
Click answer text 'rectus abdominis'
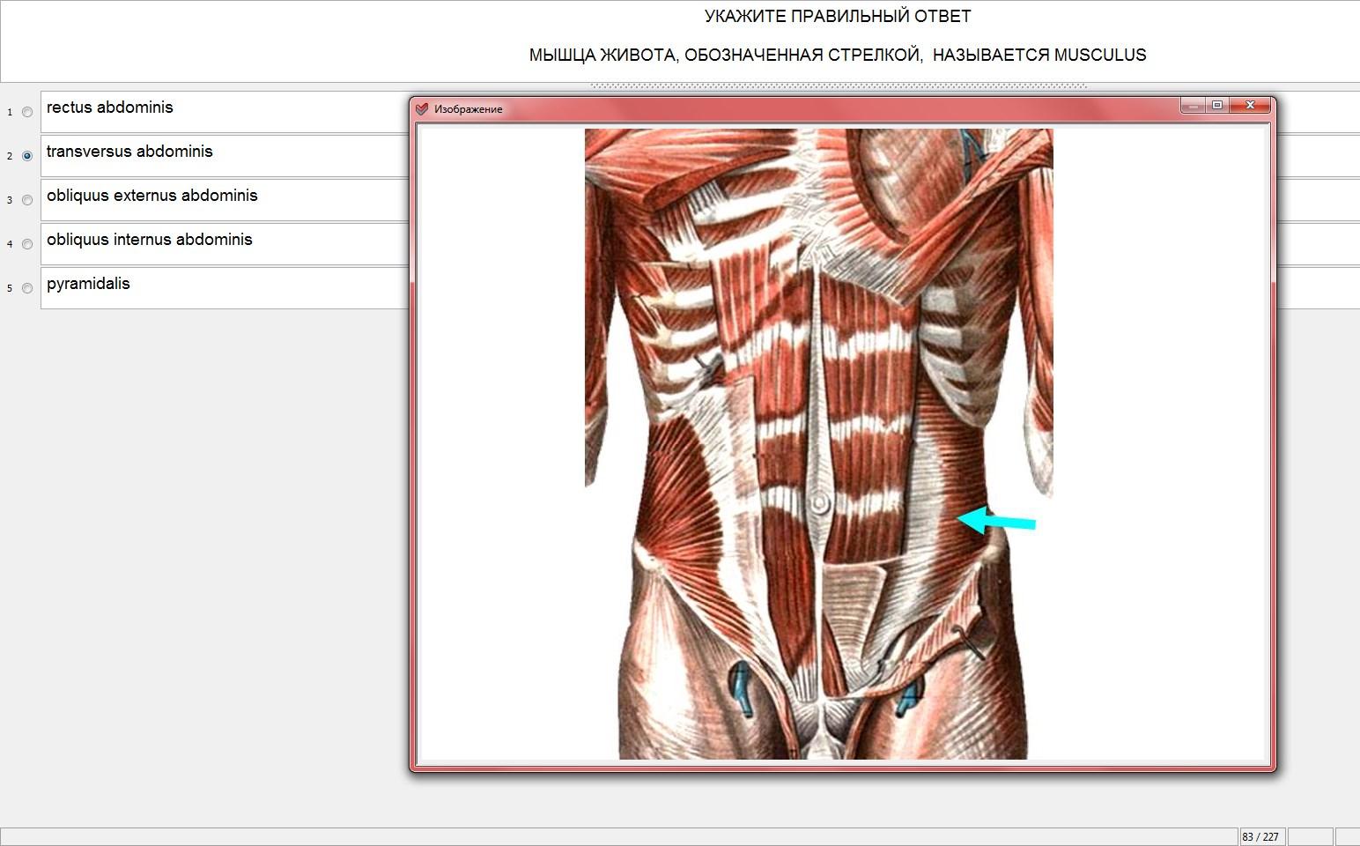[110, 108]
